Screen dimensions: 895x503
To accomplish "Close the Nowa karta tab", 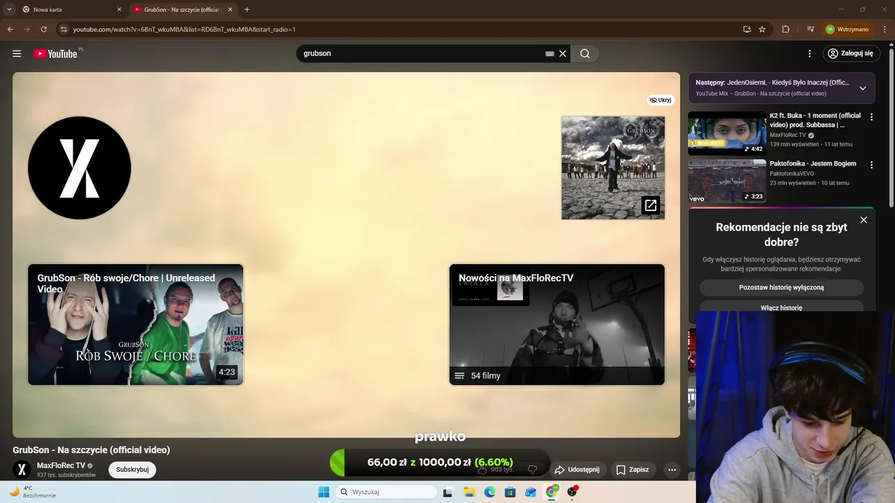I will pyautogui.click(x=119, y=10).
